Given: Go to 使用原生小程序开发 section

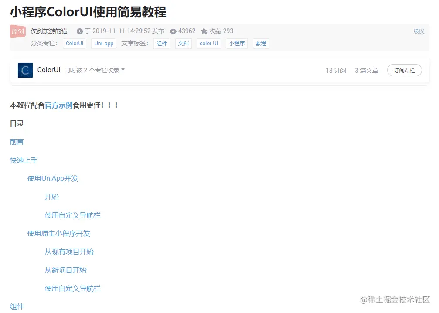Looking at the screenshot, I should click(x=59, y=234).
